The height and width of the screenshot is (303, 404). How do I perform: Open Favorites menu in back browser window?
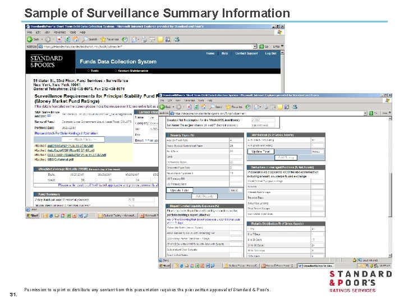(59, 32)
